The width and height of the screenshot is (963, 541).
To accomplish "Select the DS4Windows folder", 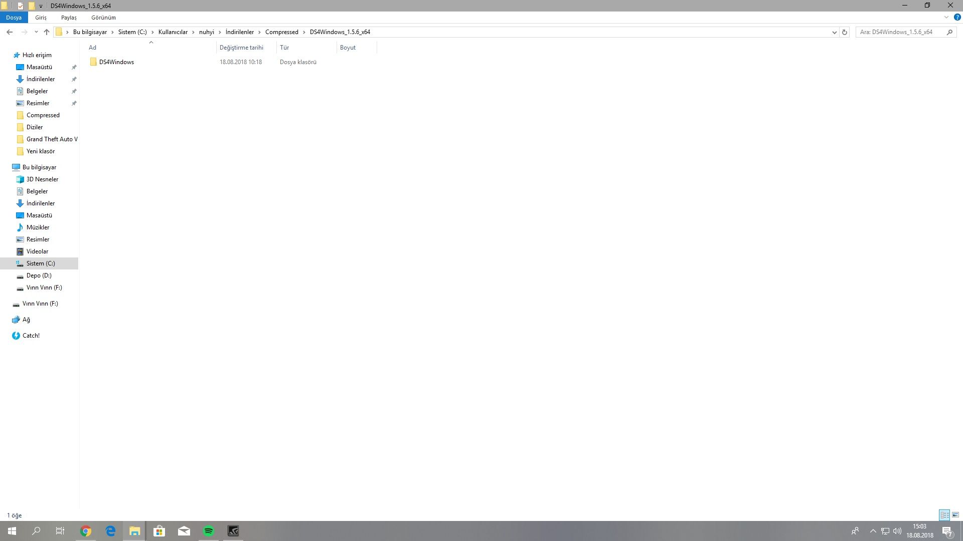I will (x=116, y=62).
